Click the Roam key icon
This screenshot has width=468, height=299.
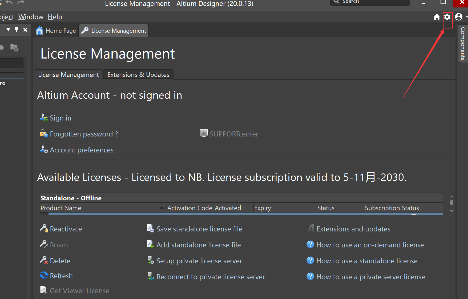click(44, 244)
